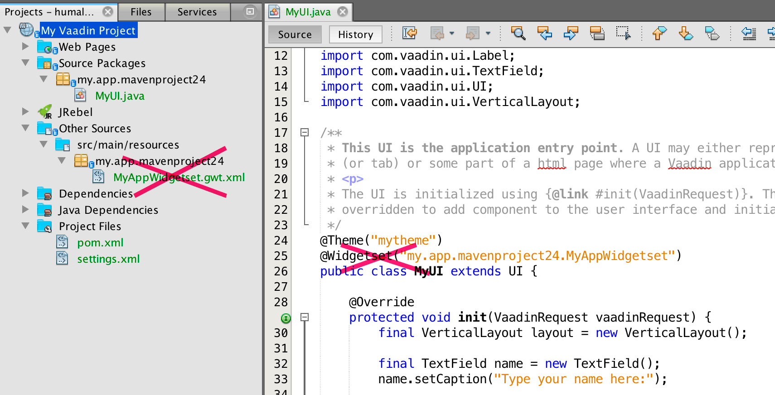This screenshot has height=395, width=775.
Task: Select settings.xml in Project Files
Action: 108,259
